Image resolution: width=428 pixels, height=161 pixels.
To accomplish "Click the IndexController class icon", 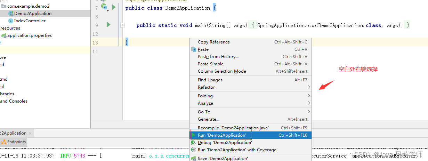I will click(x=10, y=21).
